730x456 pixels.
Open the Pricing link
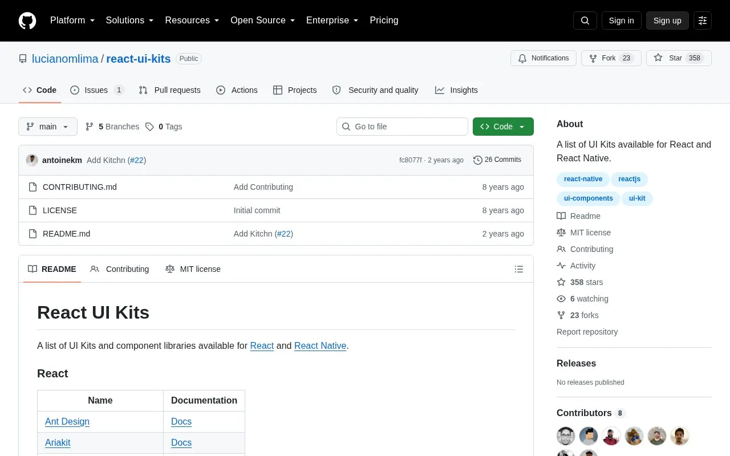pyautogui.click(x=384, y=21)
